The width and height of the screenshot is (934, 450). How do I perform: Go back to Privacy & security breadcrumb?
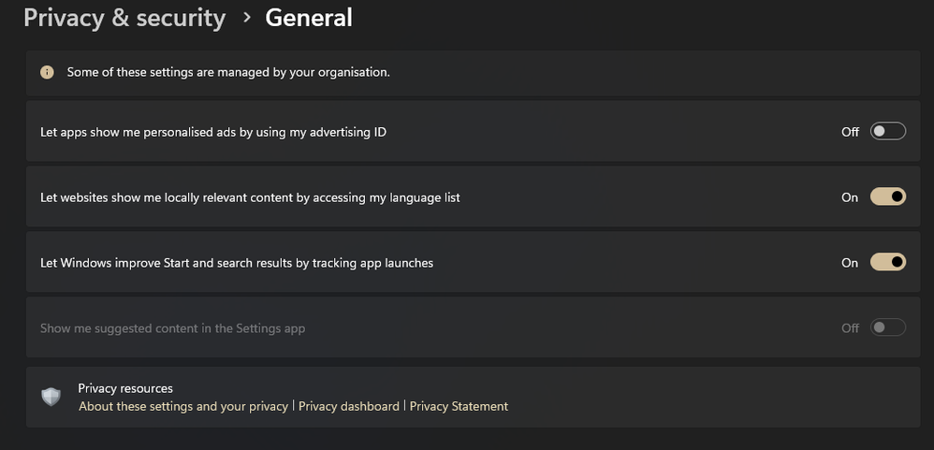coord(124,18)
